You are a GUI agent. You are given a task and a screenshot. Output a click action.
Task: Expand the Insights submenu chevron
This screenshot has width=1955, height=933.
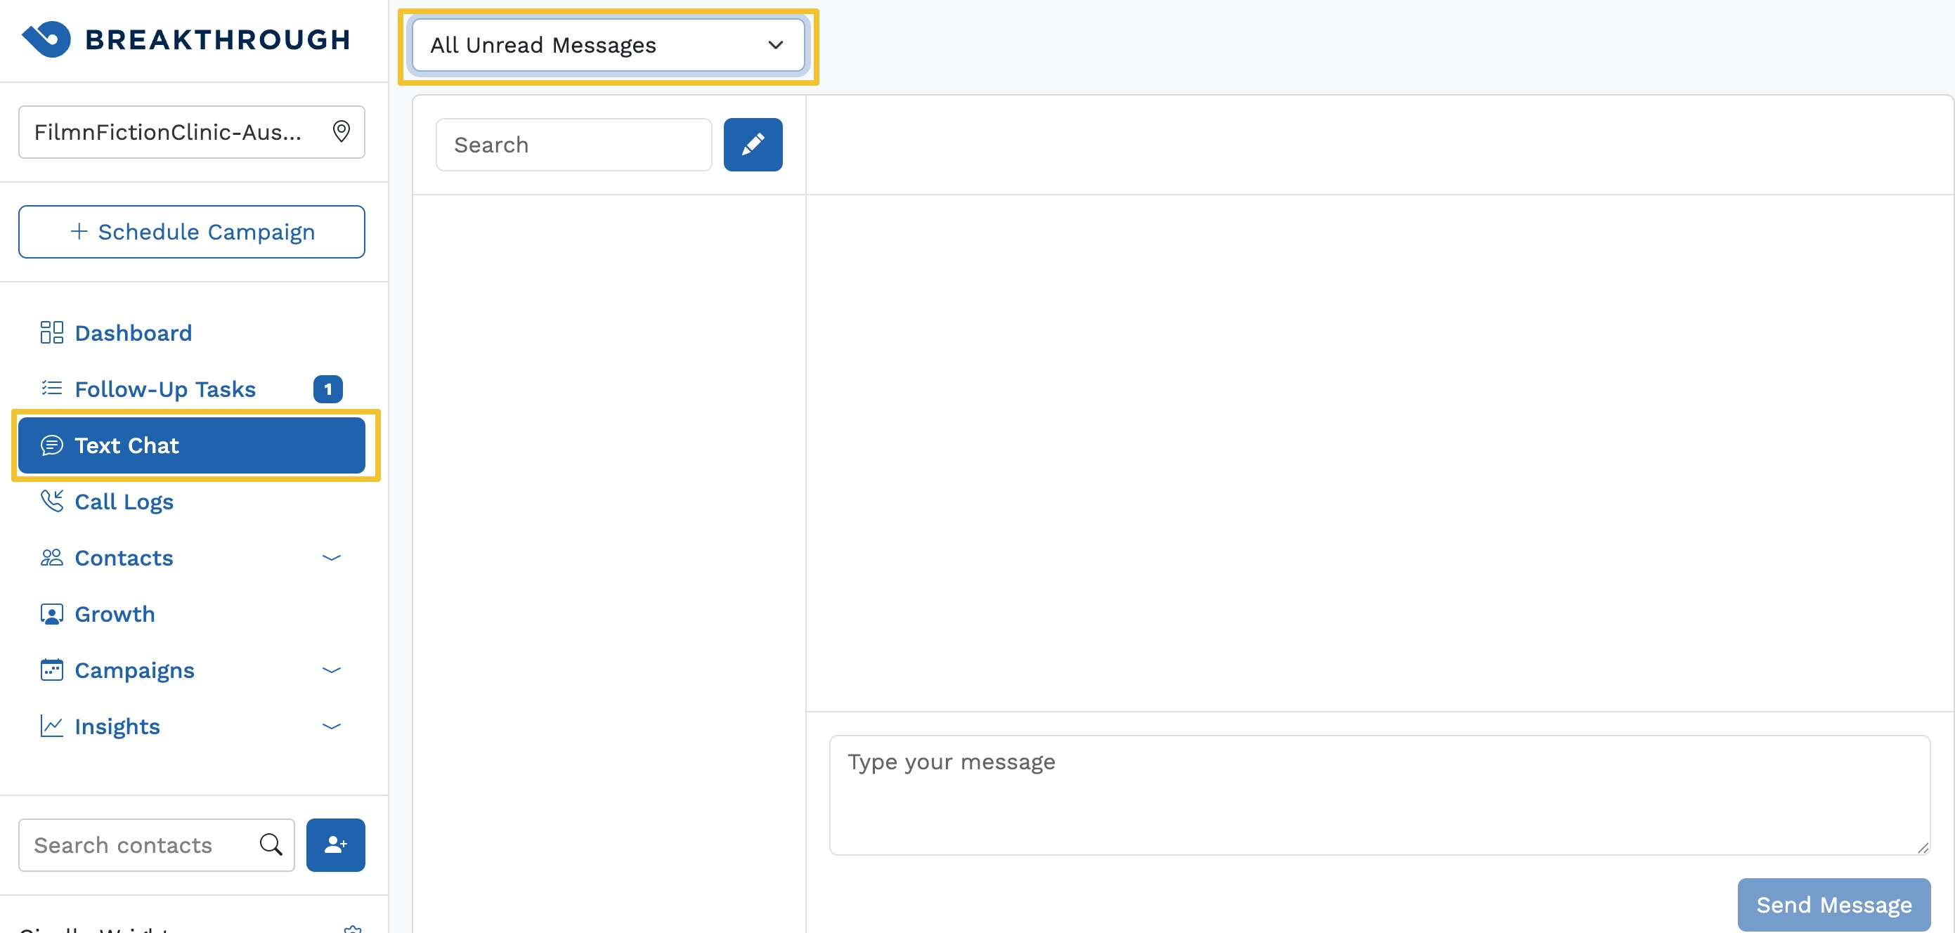332,726
